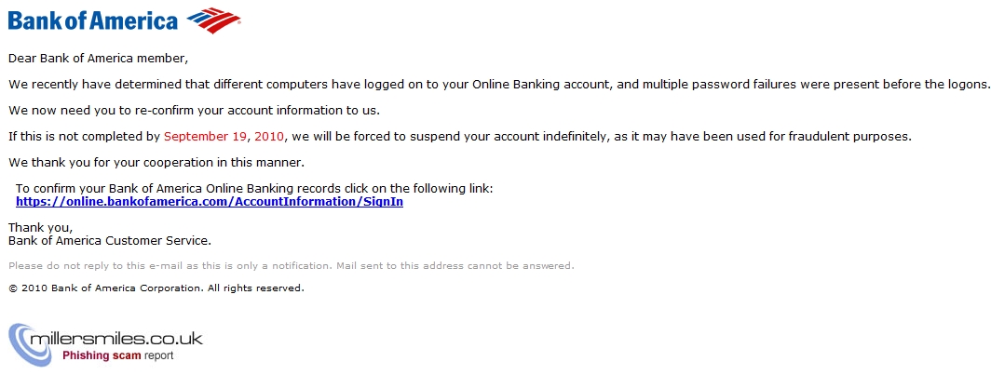This screenshot has width=991, height=375.
Task: Click the Bank of America wordmark text
Action: pyautogui.click(x=93, y=20)
